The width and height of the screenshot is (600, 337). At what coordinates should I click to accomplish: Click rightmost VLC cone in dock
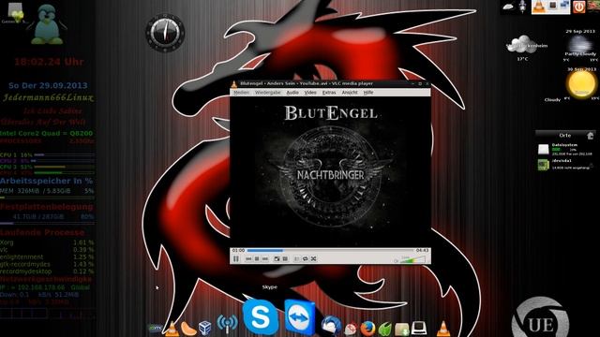443,329
